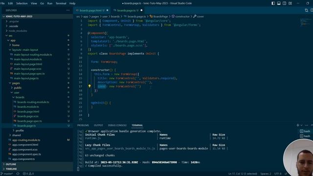This screenshot has height=176, width=313.
Task: Open app-routing.module.ts file
Action: click(x=26, y=140)
